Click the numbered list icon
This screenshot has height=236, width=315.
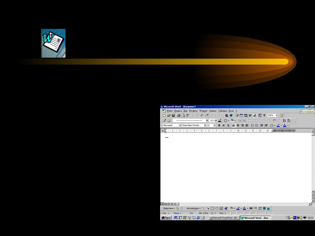253,126
